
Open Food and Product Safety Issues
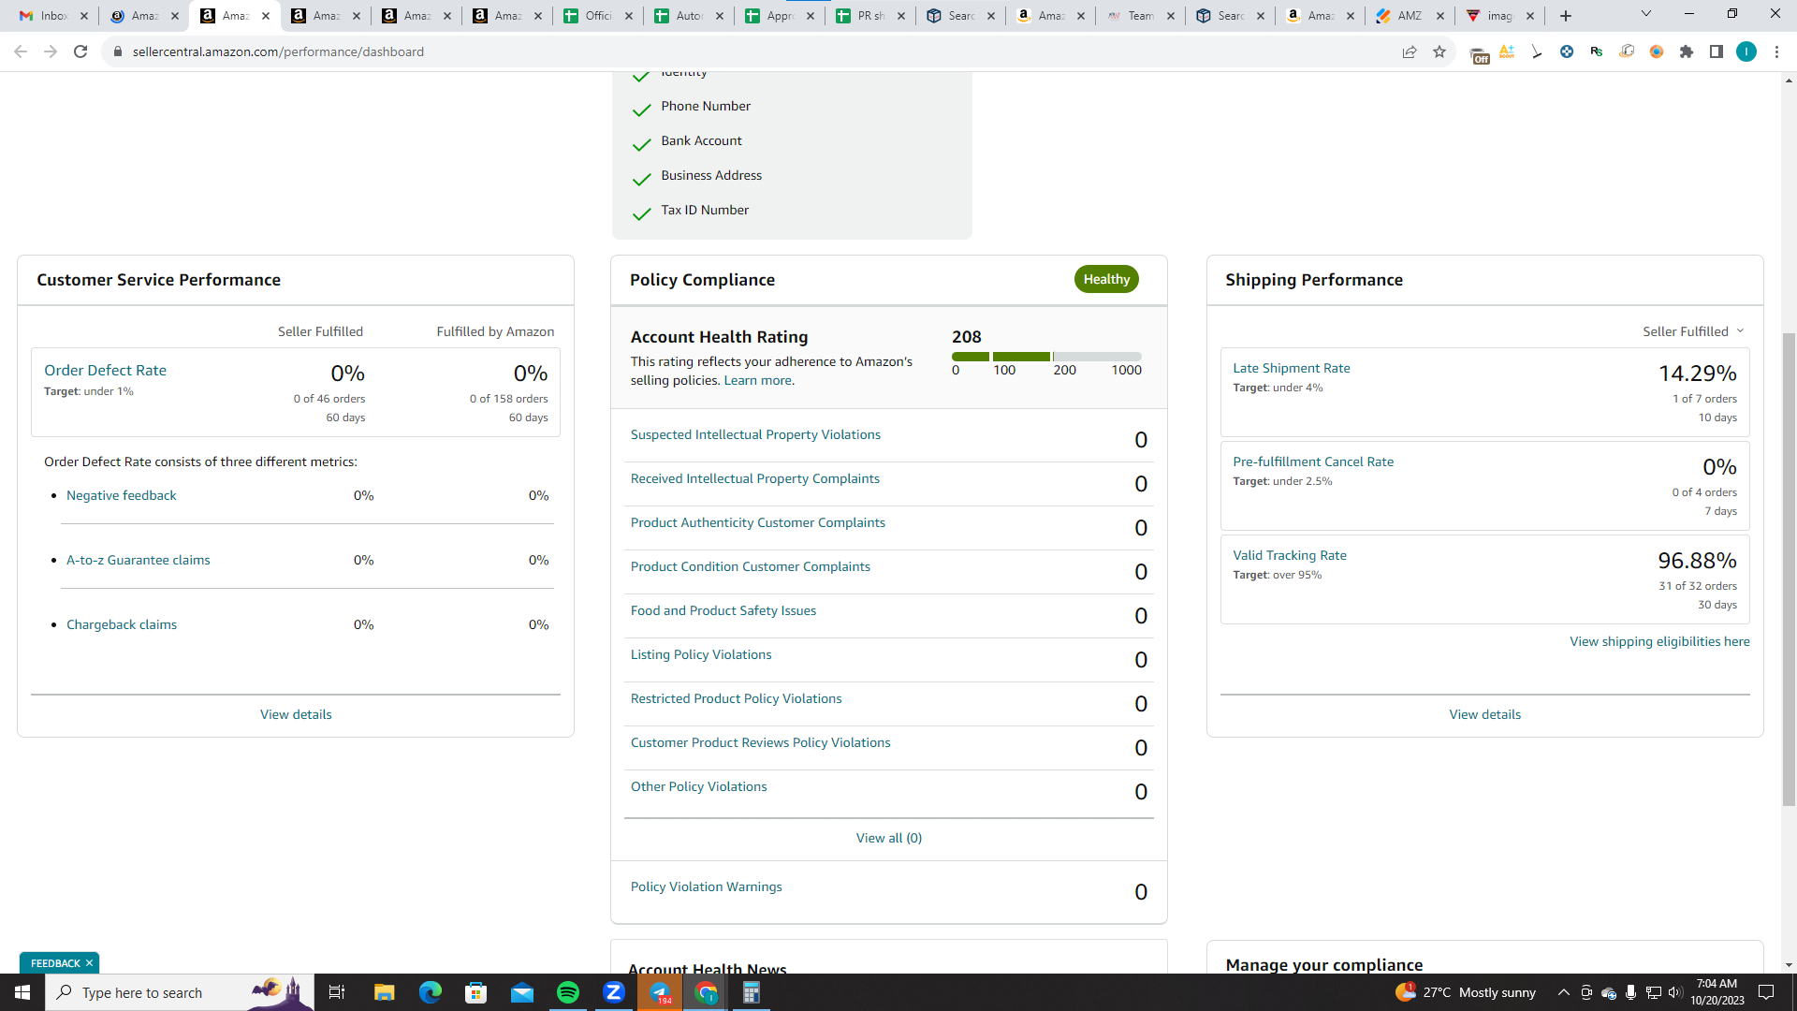[723, 610]
